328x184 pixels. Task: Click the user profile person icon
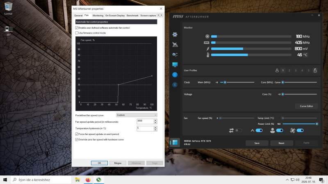coord(277,70)
